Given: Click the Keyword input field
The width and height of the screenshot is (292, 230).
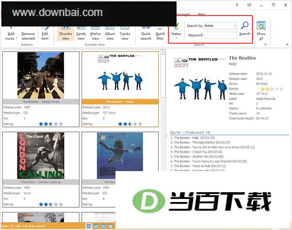Looking at the screenshot, I should pyautogui.click(x=220, y=35).
